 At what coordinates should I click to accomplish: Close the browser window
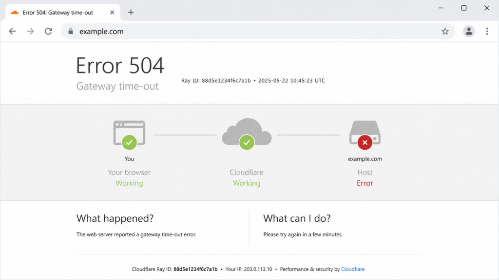tap(487, 8)
